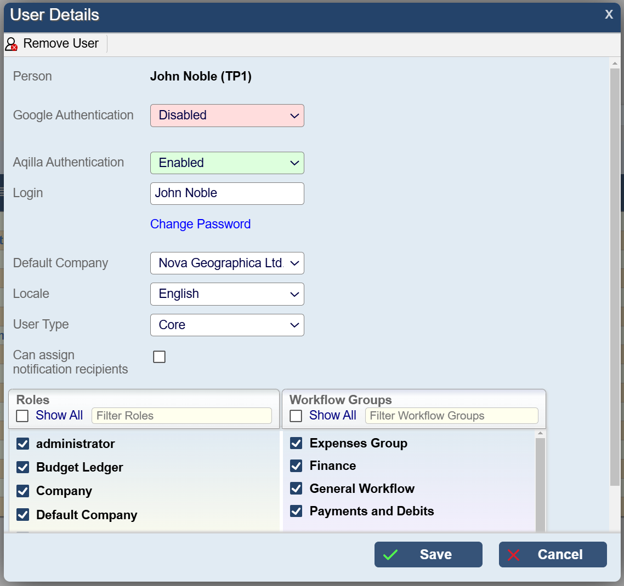Expand the Default Company dropdown
This screenshot has height=586, width=624.
227,263
